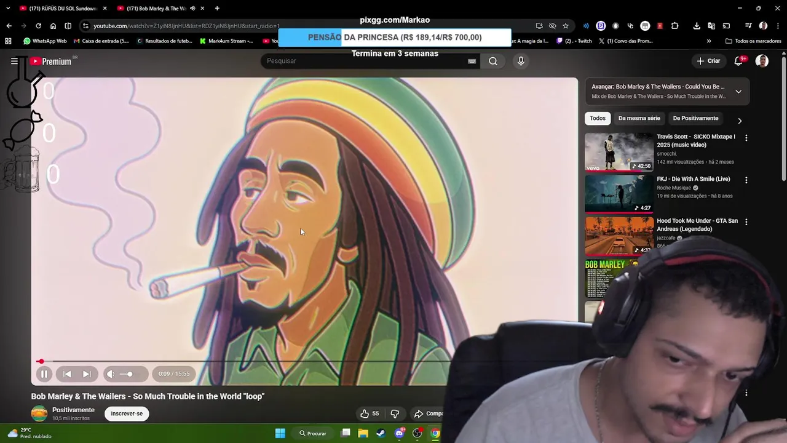Open the tab search dropdown arrow
This screenshot has height=443, width=787.
click(8, 8)
